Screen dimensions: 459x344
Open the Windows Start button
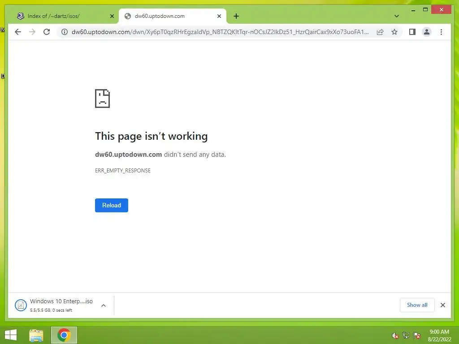tap(11, 335)
